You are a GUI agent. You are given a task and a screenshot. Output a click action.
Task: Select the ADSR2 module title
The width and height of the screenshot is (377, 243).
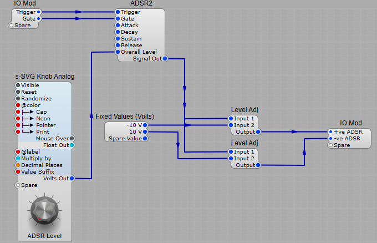[141, 3]
